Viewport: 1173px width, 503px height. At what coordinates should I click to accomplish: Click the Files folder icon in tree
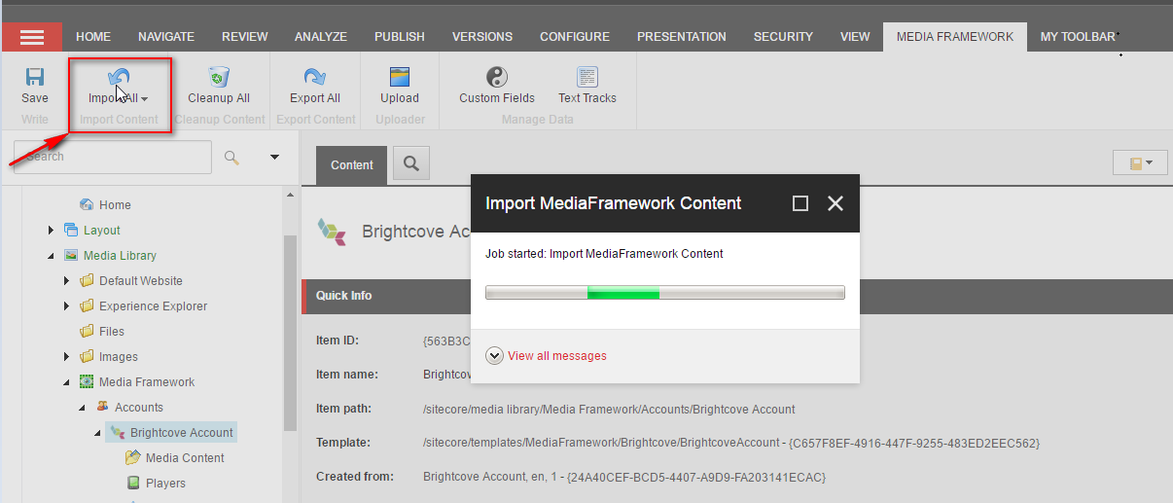coord(87,332)
